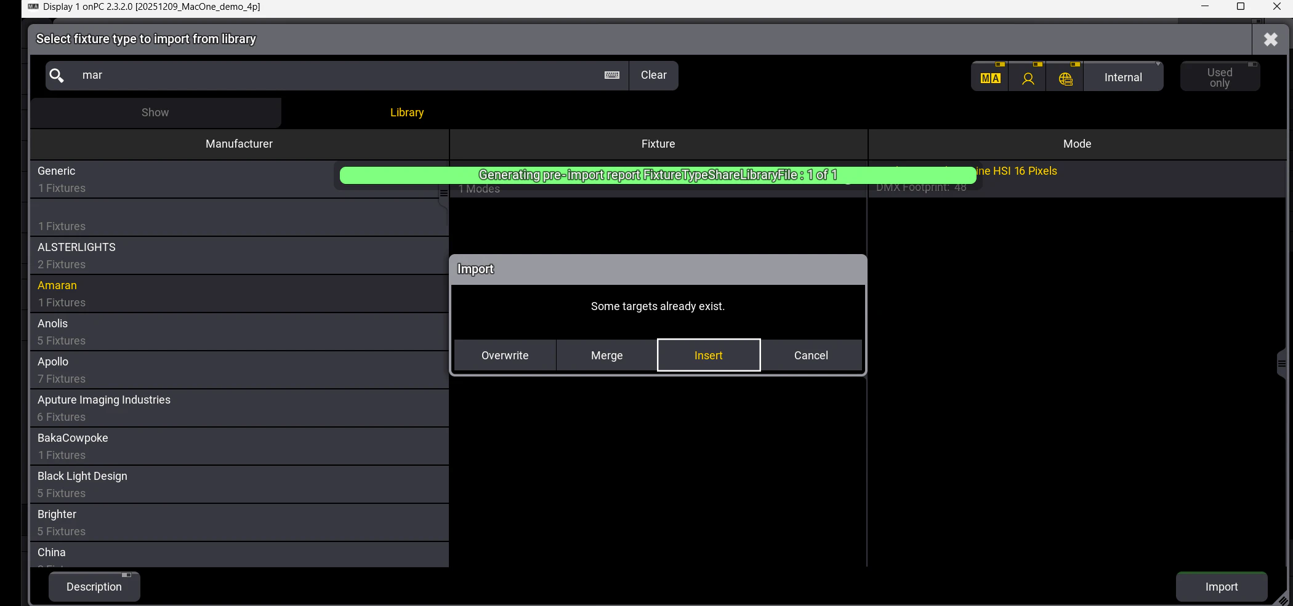
Task: Switch to the Show tab
Action: [155, 113]
